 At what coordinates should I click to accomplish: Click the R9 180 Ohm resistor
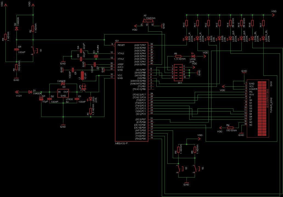tap(230, 128)
